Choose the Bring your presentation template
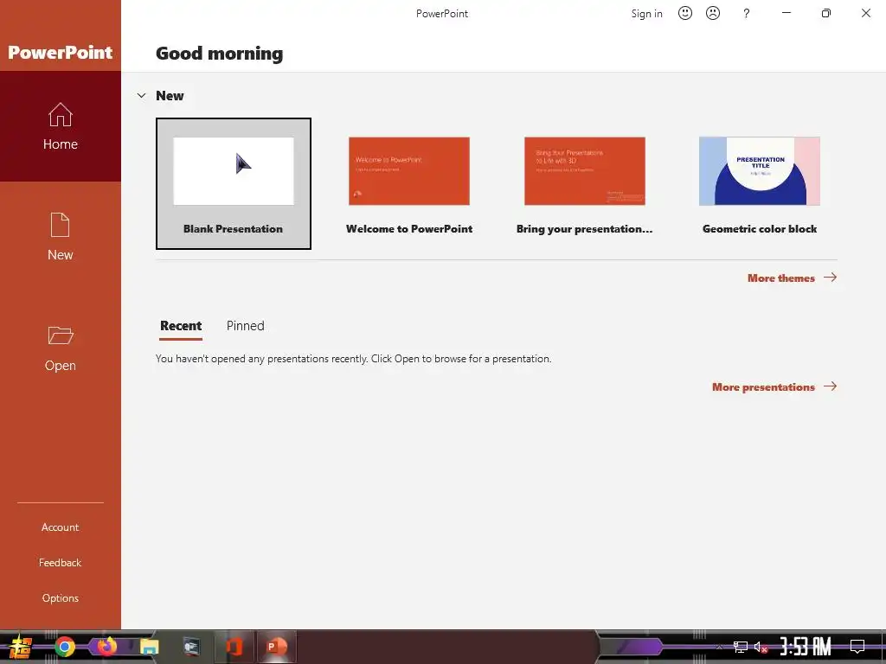 click(584, 183)
